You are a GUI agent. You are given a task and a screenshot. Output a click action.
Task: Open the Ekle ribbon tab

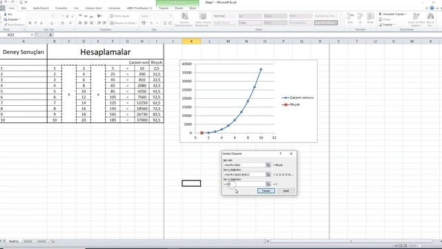[x=23, y=8]
